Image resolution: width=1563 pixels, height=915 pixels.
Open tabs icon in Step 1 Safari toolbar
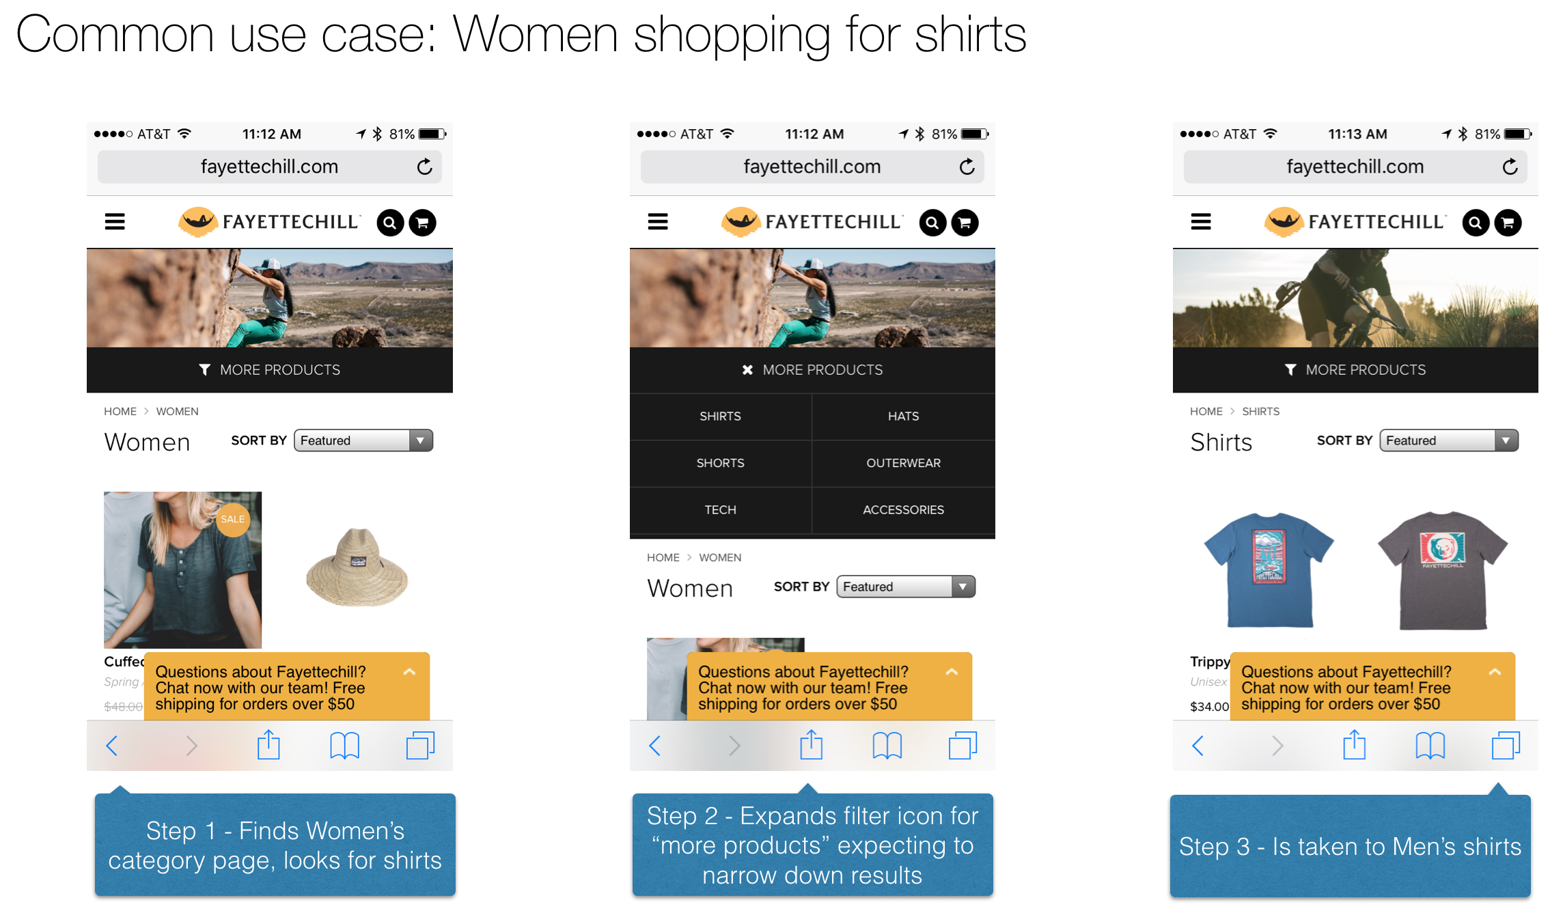tap(420, 746)
